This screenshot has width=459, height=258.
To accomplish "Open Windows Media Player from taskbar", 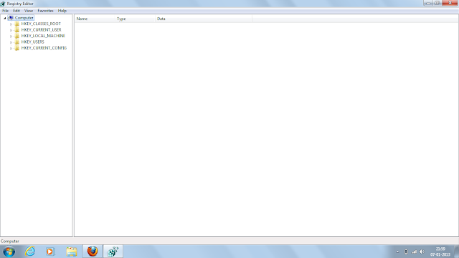I will pyautogui.click(x=49, y=252).
